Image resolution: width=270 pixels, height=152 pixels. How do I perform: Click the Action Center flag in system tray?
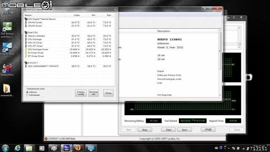tap(233, 148)
